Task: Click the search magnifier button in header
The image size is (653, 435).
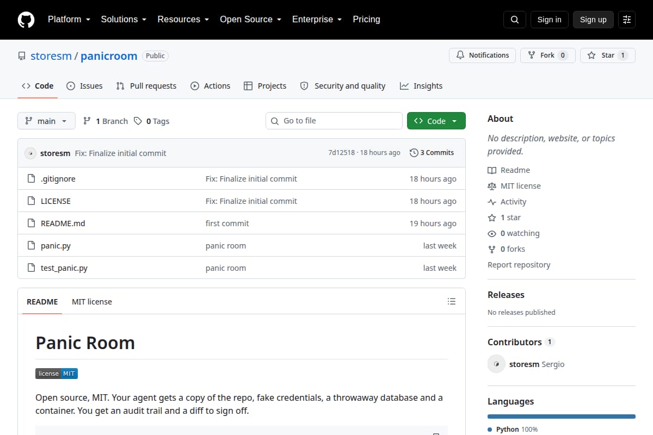Action: click(x=515, y=20)
